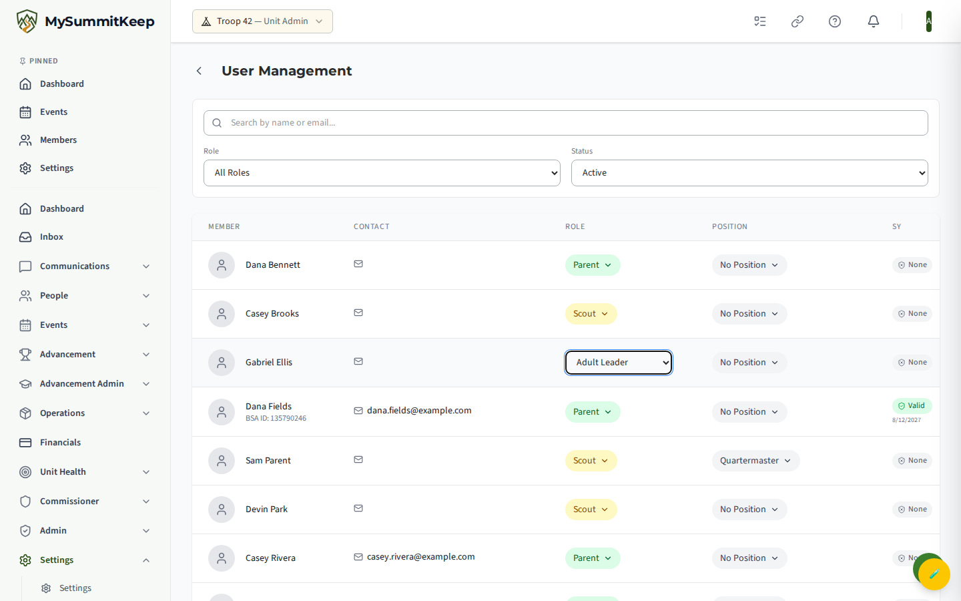Open Dana Fields' No Position dropdown

point(749,412)
